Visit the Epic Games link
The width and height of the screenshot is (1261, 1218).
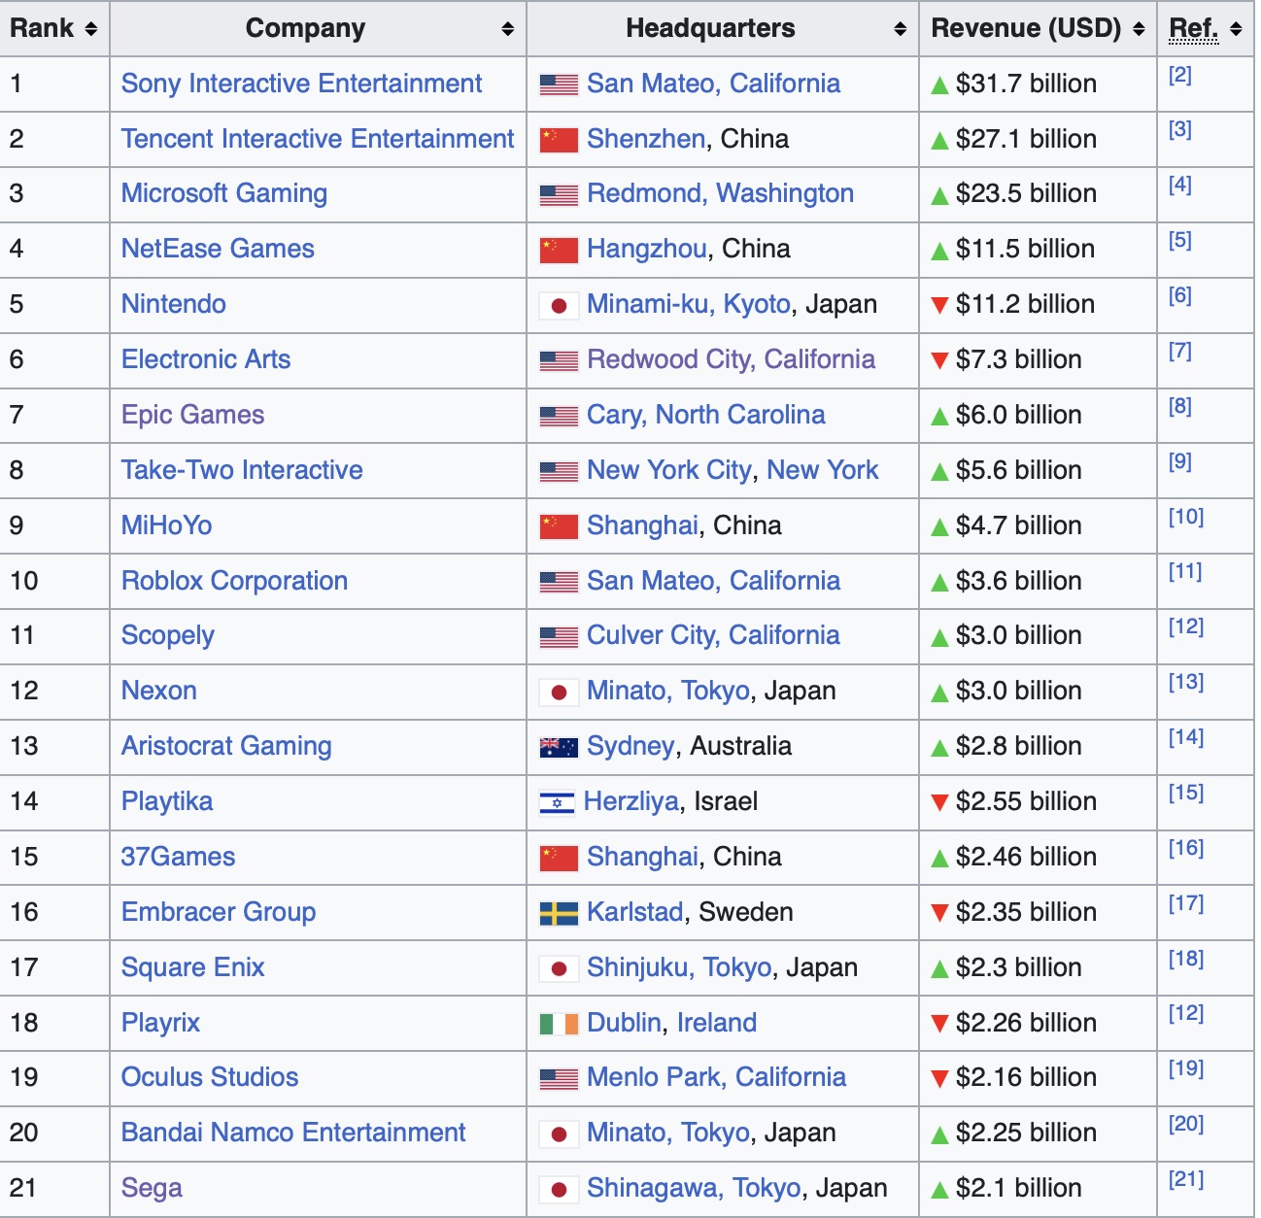pyautogui.click(x=192, y=415)
